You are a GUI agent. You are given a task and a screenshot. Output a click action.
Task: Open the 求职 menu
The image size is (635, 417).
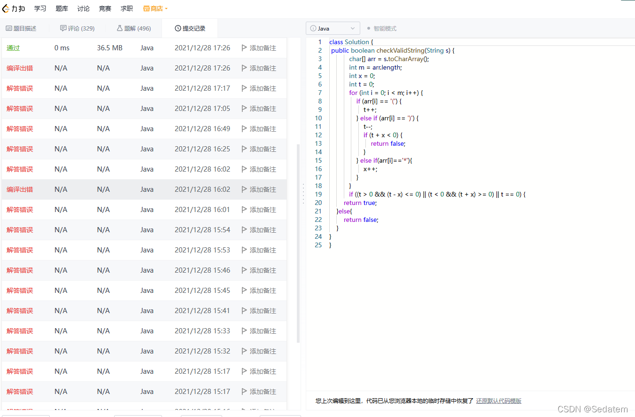(x=126, y=8)
